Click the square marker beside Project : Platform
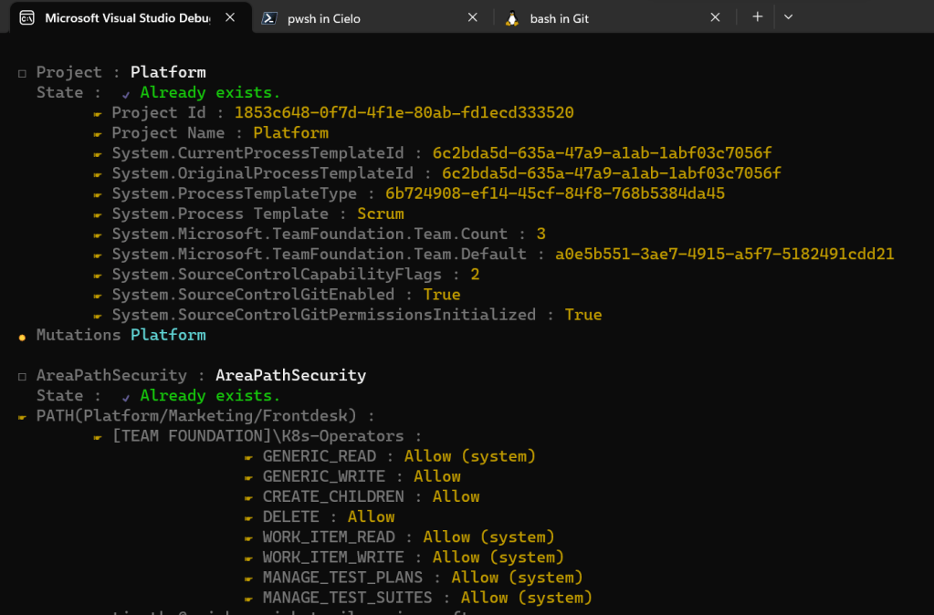The width and height of the screenshot is (934, 615). 22,73
